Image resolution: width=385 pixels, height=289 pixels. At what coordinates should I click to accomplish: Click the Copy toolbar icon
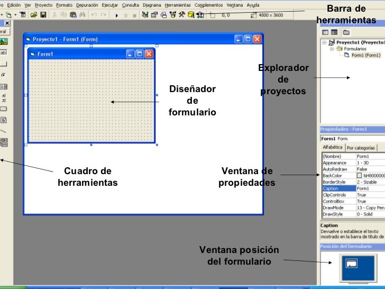coord(64,15)
